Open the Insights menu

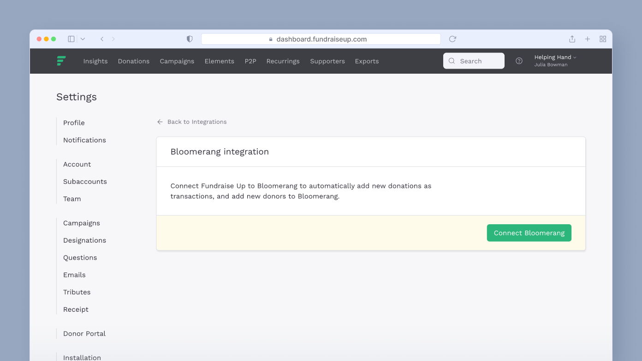(x=95, y=61)
